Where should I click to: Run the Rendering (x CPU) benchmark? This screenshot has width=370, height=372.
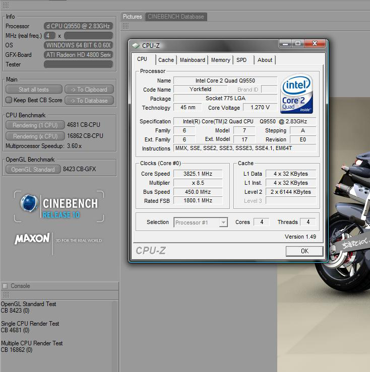coord(35,136)
